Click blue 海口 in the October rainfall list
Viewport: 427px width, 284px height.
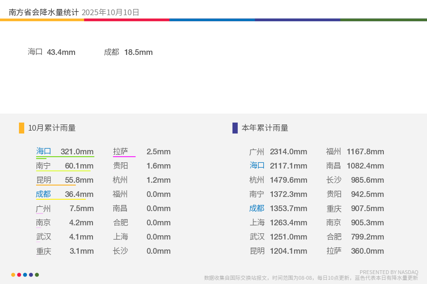tap(44, 151)
